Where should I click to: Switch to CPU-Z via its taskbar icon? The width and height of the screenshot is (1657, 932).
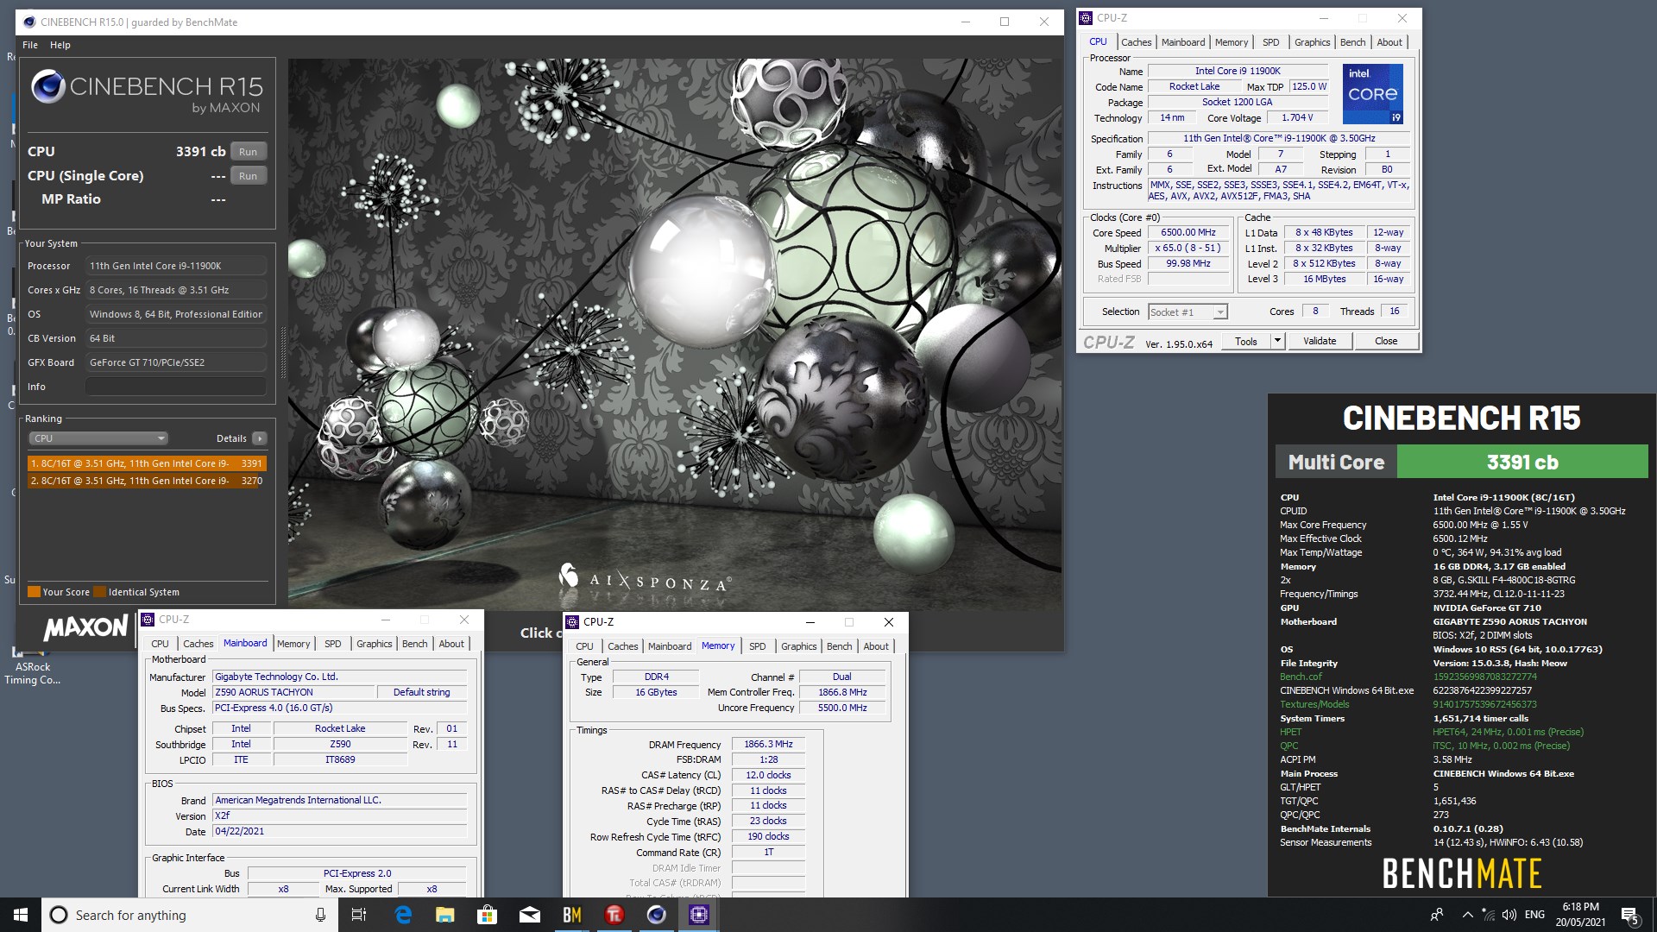click(699, 915)
